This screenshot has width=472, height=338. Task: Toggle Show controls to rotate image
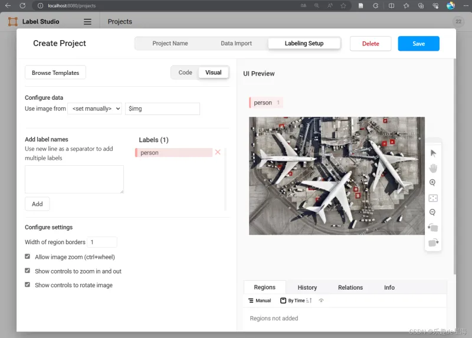[28, 285]
